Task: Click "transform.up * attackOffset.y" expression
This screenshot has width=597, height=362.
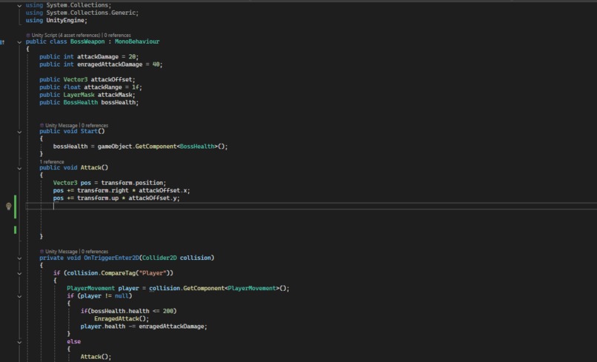Action: 127,198
